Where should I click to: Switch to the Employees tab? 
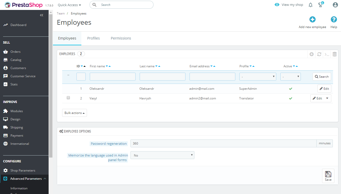click(67, 38)
